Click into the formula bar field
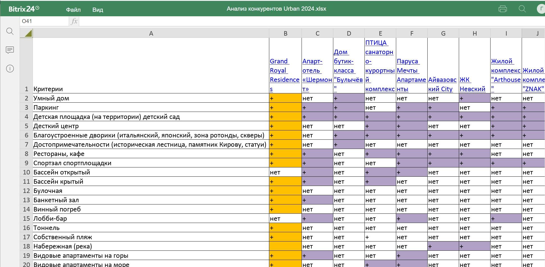 pyautogui.click(x=312, y=21)
